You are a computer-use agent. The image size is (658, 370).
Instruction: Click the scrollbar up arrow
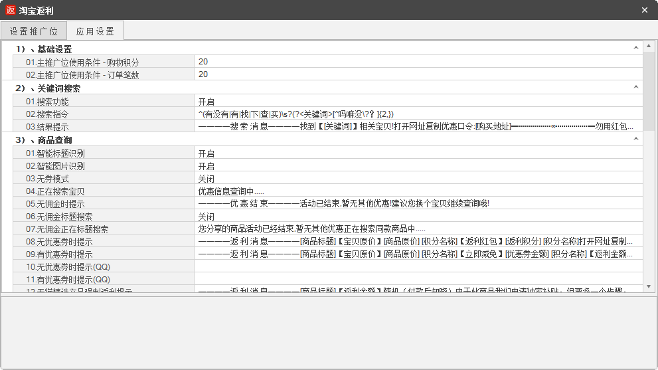click(x=649, y=46)
